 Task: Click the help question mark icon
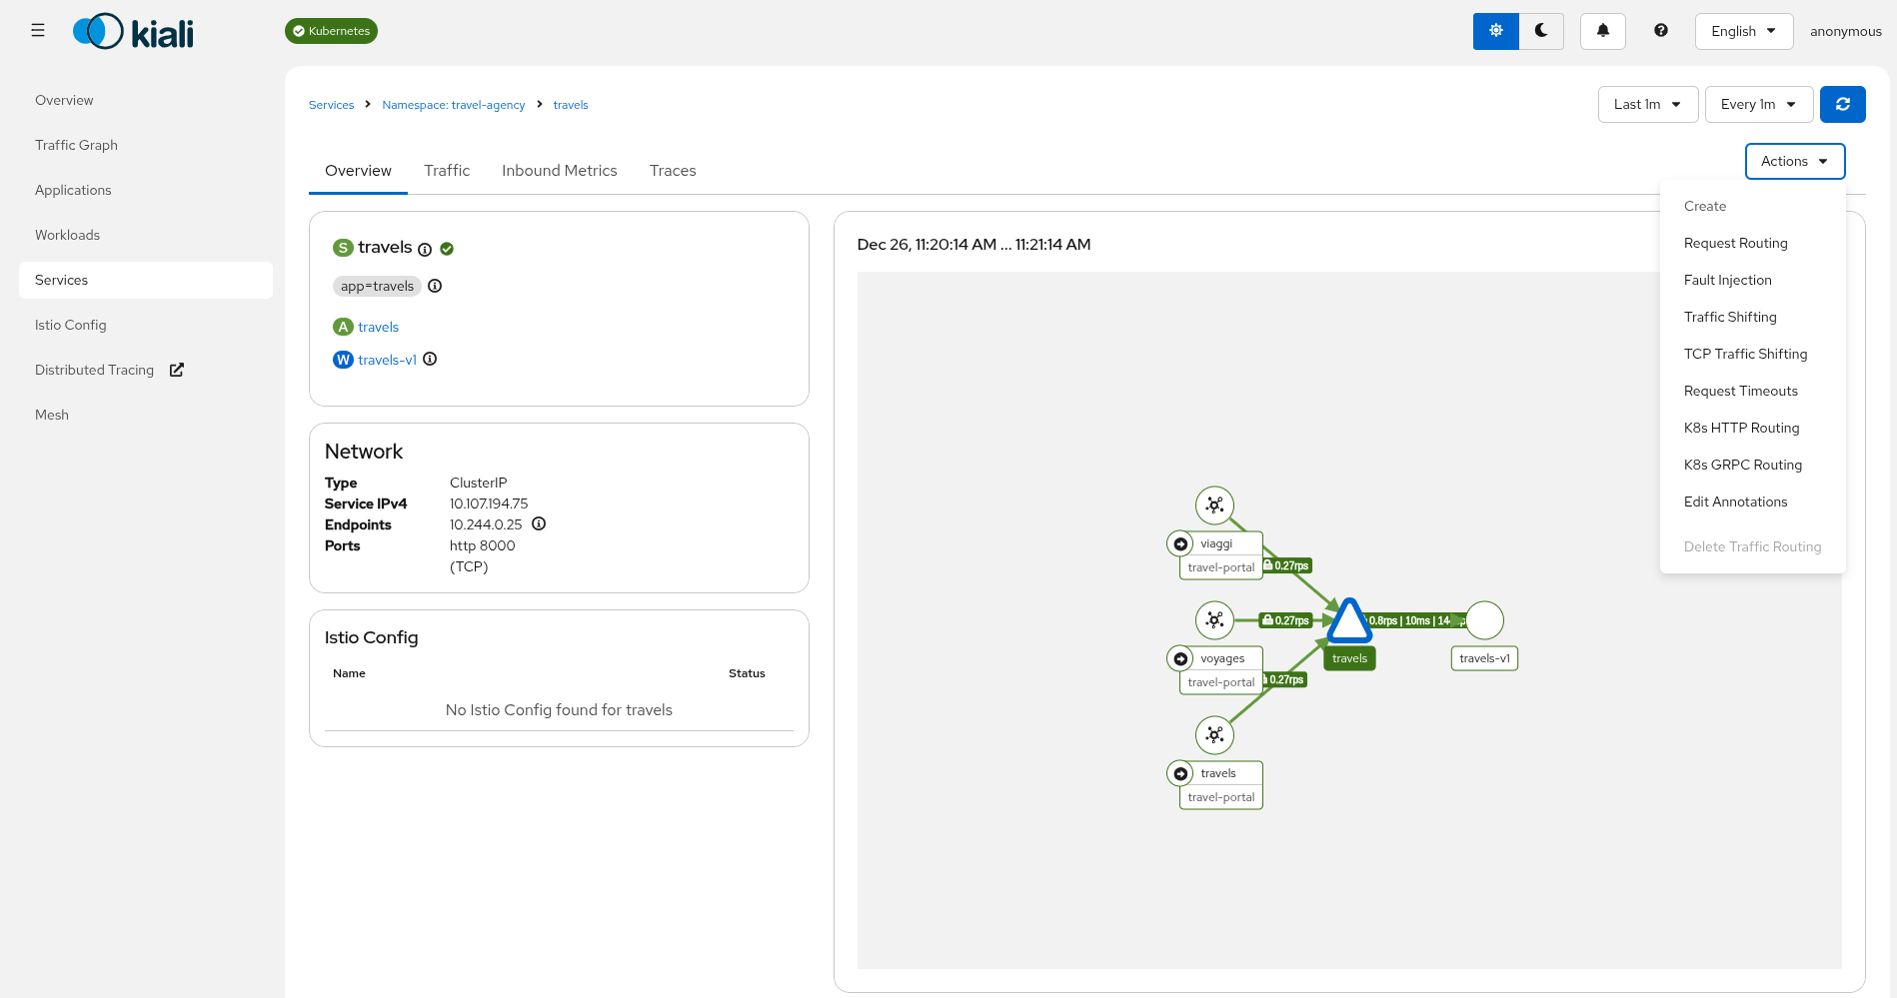1660,31
